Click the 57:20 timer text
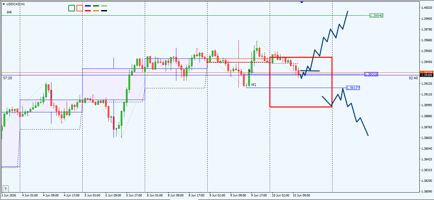Screen dimensions: 434x200 tap(8, 78)
